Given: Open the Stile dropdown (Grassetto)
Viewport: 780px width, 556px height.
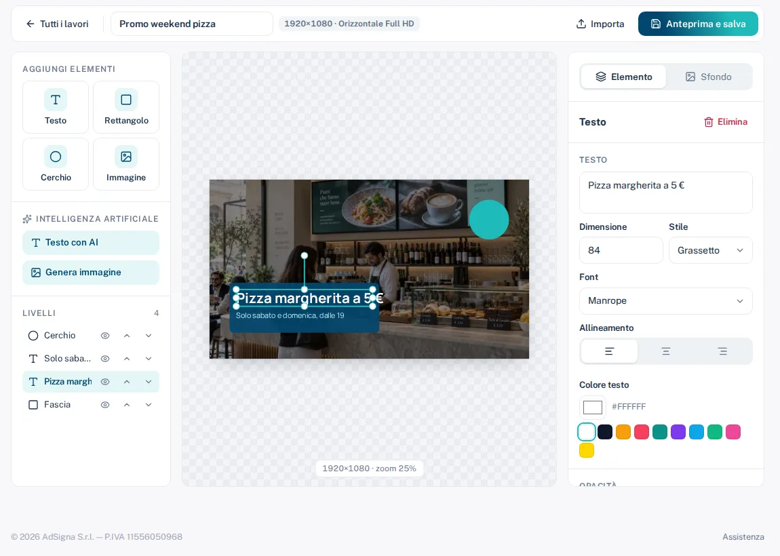Looking at the screenshot, I should [x=710, y=250].
